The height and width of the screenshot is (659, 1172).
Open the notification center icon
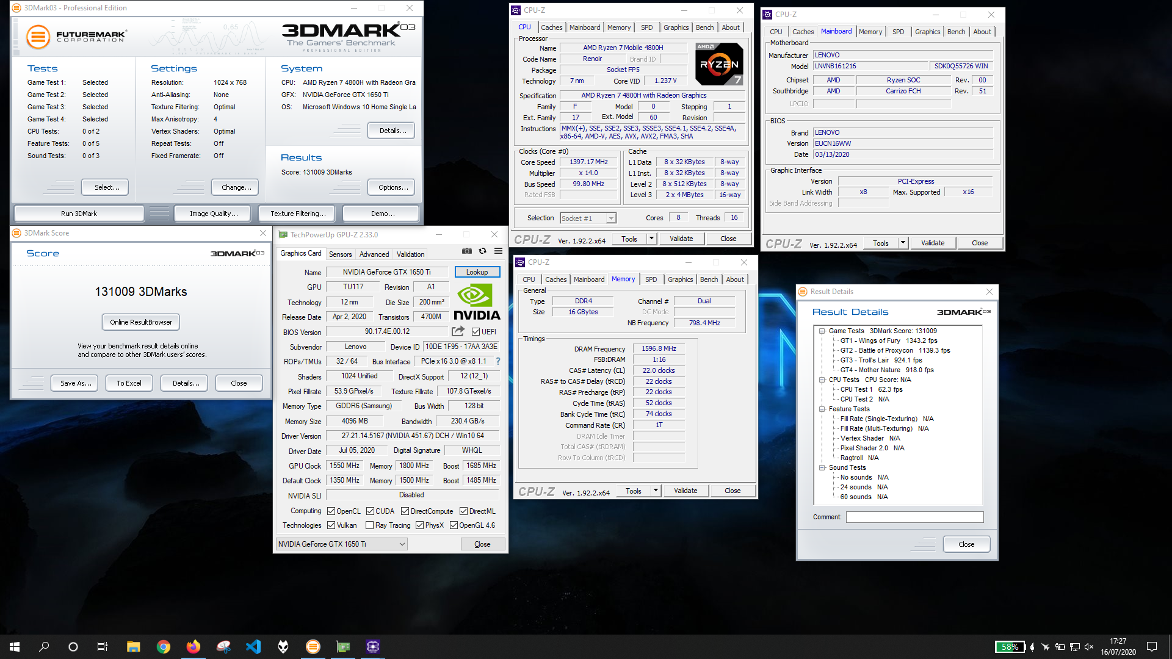1152,647
